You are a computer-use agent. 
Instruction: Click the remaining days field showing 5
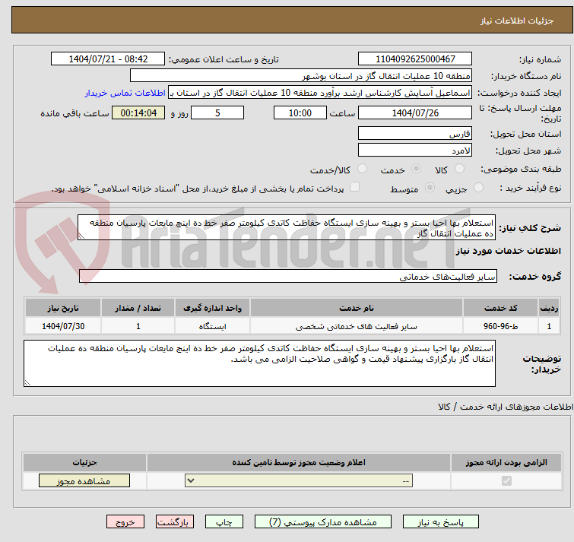coord(217,113)
